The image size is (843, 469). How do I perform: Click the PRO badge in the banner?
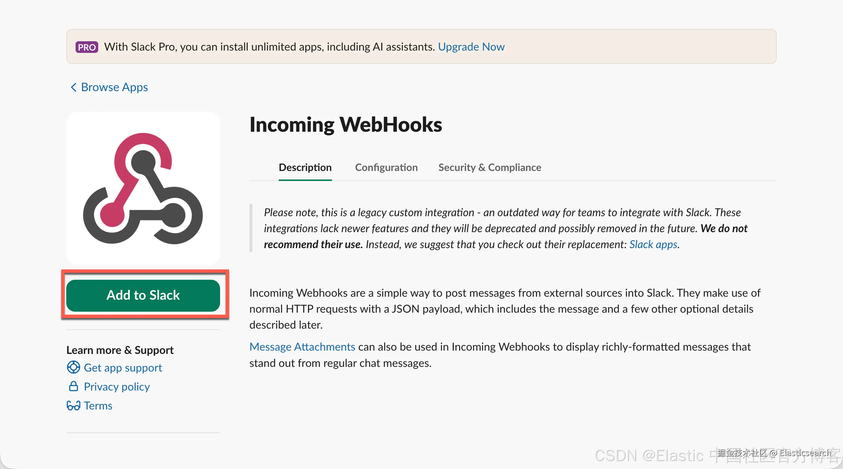[x=87, y=47]
